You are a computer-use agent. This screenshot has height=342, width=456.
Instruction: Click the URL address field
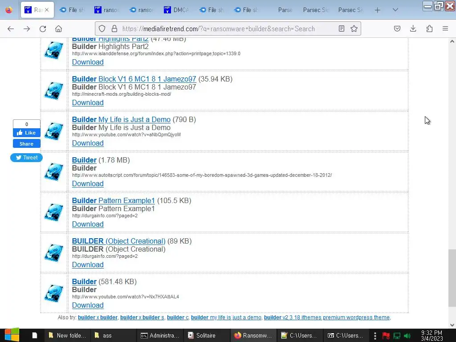pyautogui.click(x=228, y=29)
